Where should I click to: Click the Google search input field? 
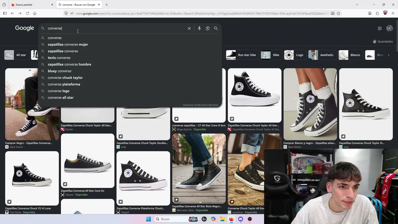[x=117, y=28]
